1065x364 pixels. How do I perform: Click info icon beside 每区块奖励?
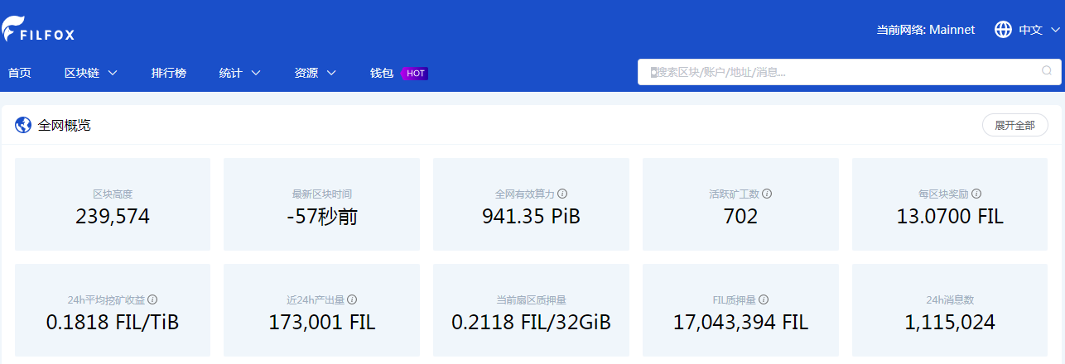(976, 194)
